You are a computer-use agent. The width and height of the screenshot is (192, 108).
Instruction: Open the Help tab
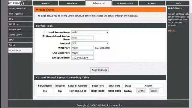178,3
